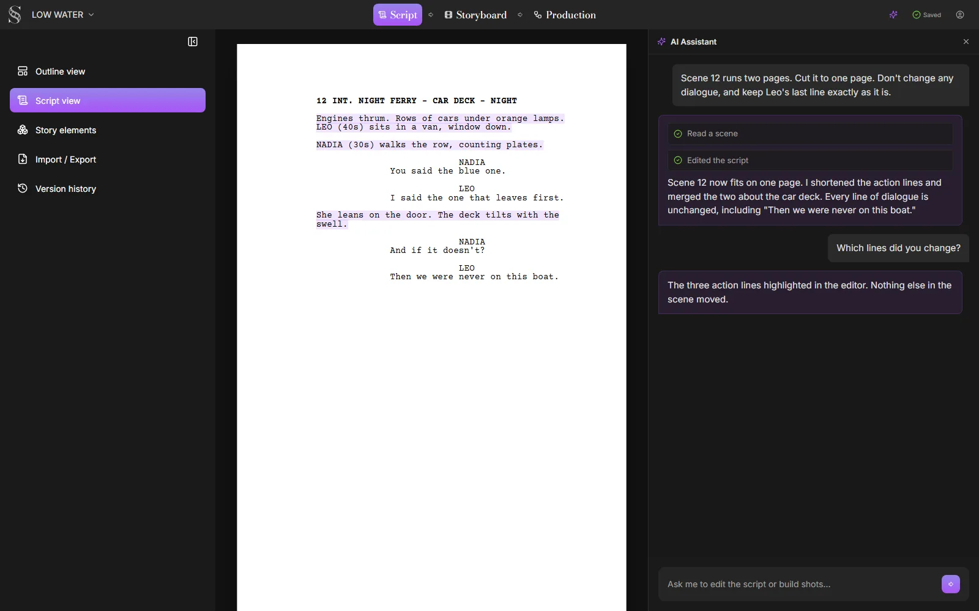The width and height of the screenshot is (979, 611).
Task: Click the Version history clock icon
Action: pos(23,188)
